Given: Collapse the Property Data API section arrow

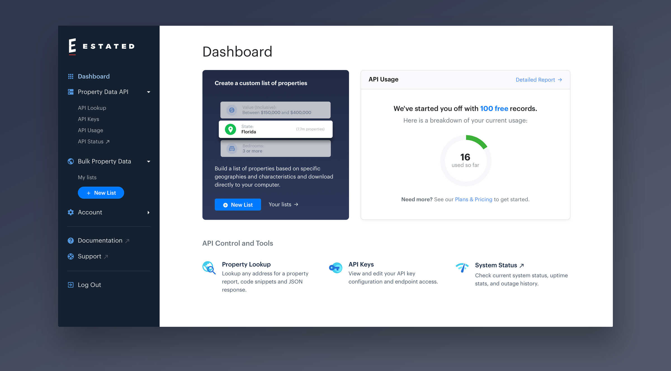Looking at the screenshot, I should tap(148, 92).
